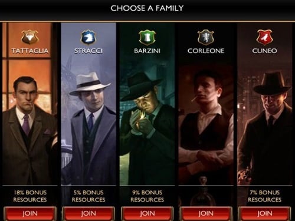Pick the Corleone man with crossed arms

tap(206, 126)
